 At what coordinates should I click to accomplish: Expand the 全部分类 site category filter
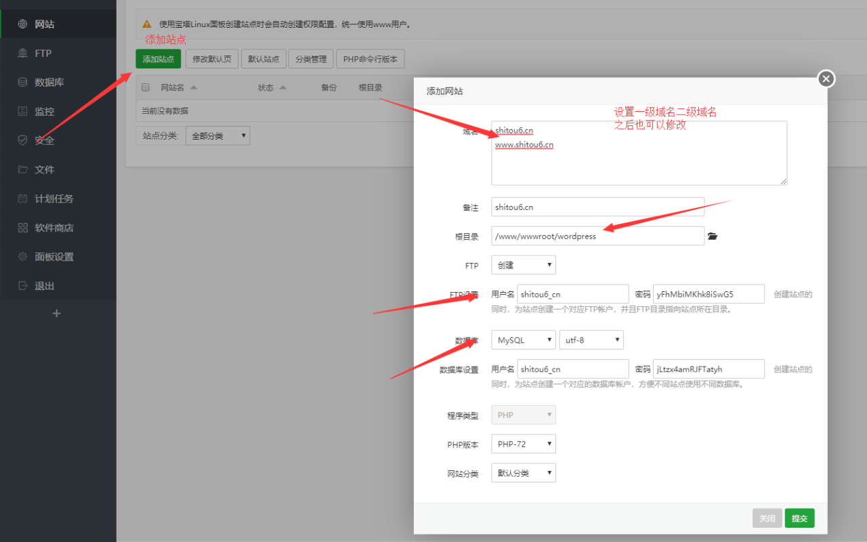217,135
